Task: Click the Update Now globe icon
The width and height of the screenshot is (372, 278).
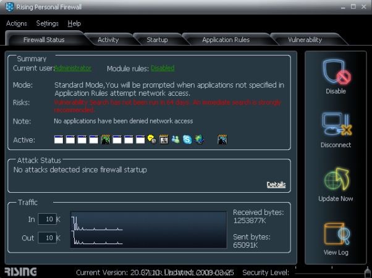Action: [337, 179]
